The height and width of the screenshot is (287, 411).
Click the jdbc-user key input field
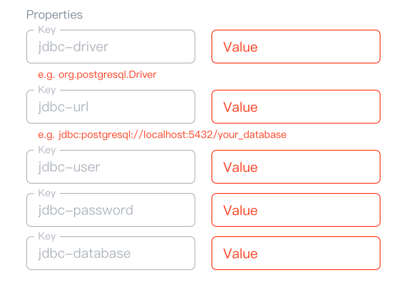coord(110,167)
